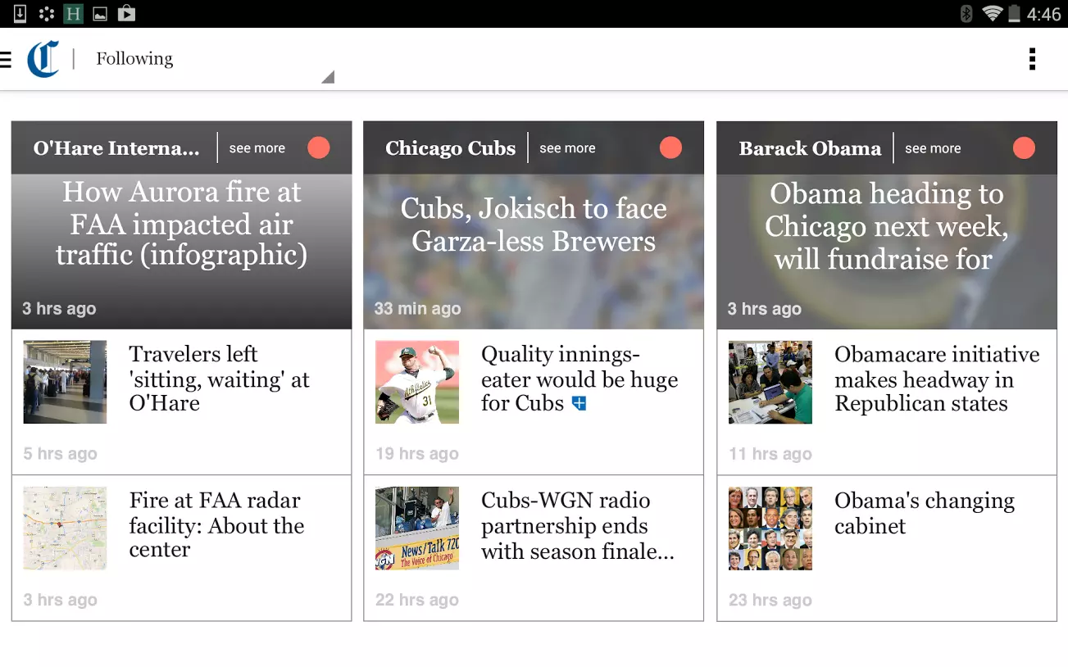
Task: Tap the green H notification icon
Action: 73,13
